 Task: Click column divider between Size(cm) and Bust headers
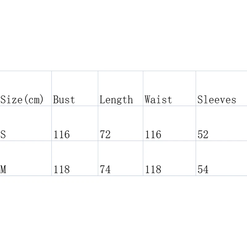click(x=52, y=89)
